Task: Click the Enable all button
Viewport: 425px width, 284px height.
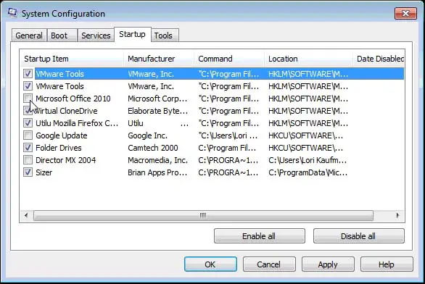Action: pos(260,236)
